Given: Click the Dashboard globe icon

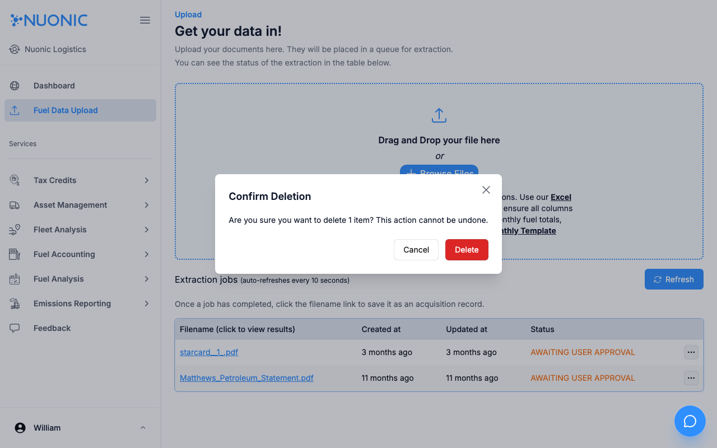Looking at the screenshot, I should pyautogui.click(x=15, y=86).
